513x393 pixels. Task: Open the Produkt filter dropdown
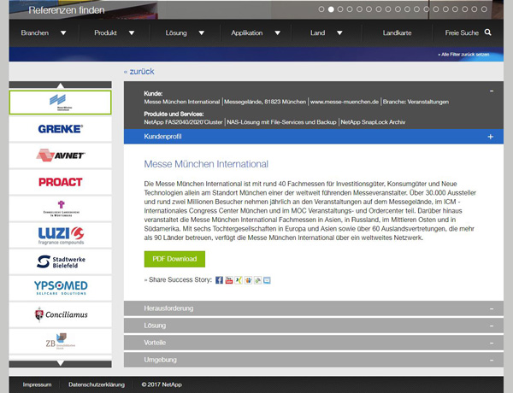tap(115, 32)
